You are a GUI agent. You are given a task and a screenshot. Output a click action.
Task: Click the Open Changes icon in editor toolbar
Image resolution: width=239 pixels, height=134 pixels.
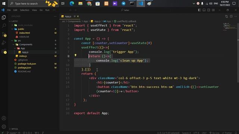[x=227, y=16]
